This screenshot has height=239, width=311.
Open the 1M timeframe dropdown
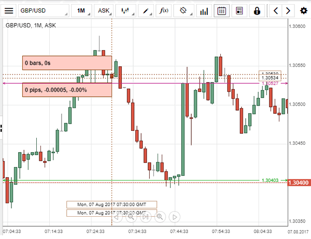click(x=81, y=11)
